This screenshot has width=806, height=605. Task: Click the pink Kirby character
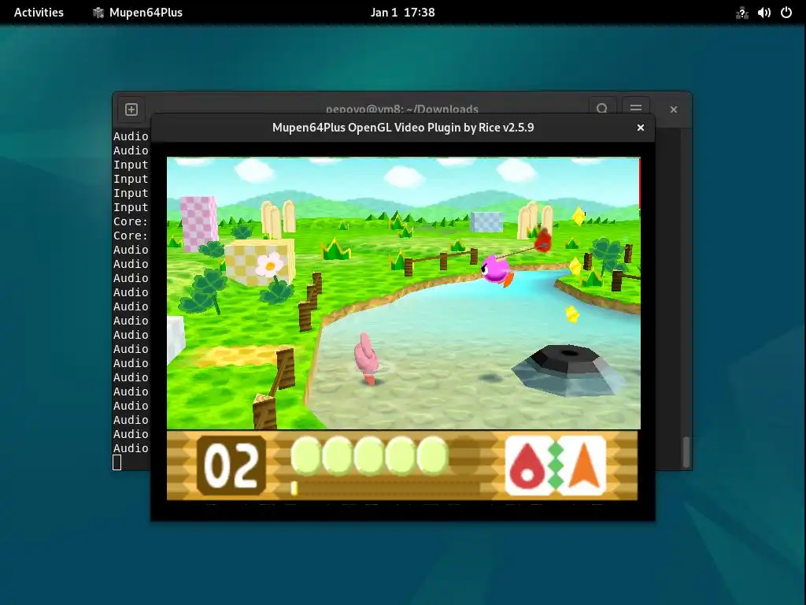coord(496,270)
